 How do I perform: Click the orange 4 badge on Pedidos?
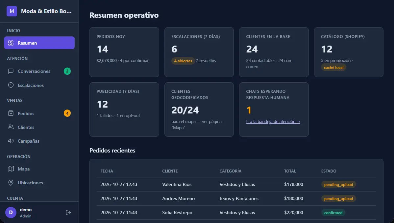pyautogui.click(x=67, y=113)
